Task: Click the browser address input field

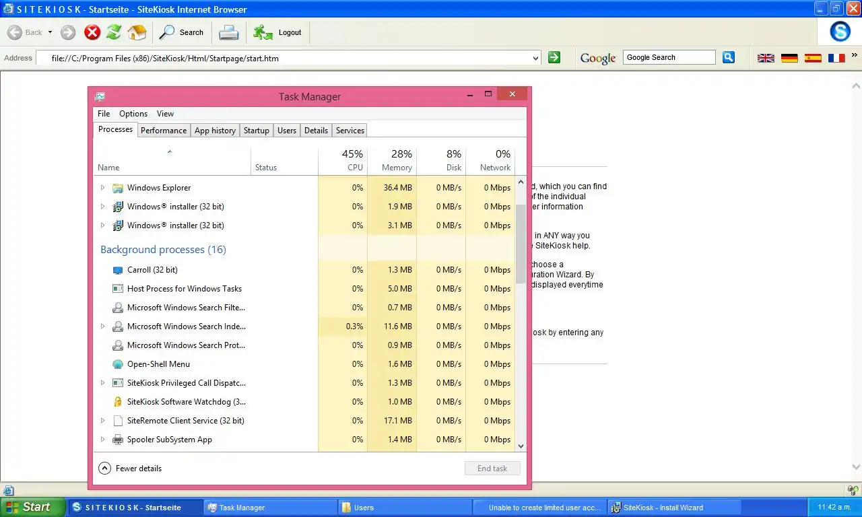Action: 288,59
